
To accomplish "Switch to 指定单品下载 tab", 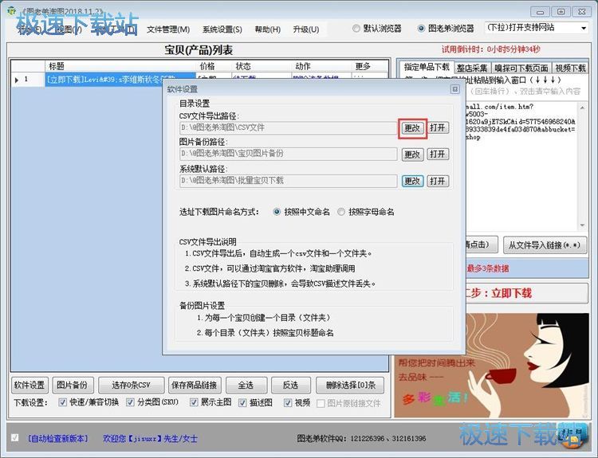I will coord(427,67).
